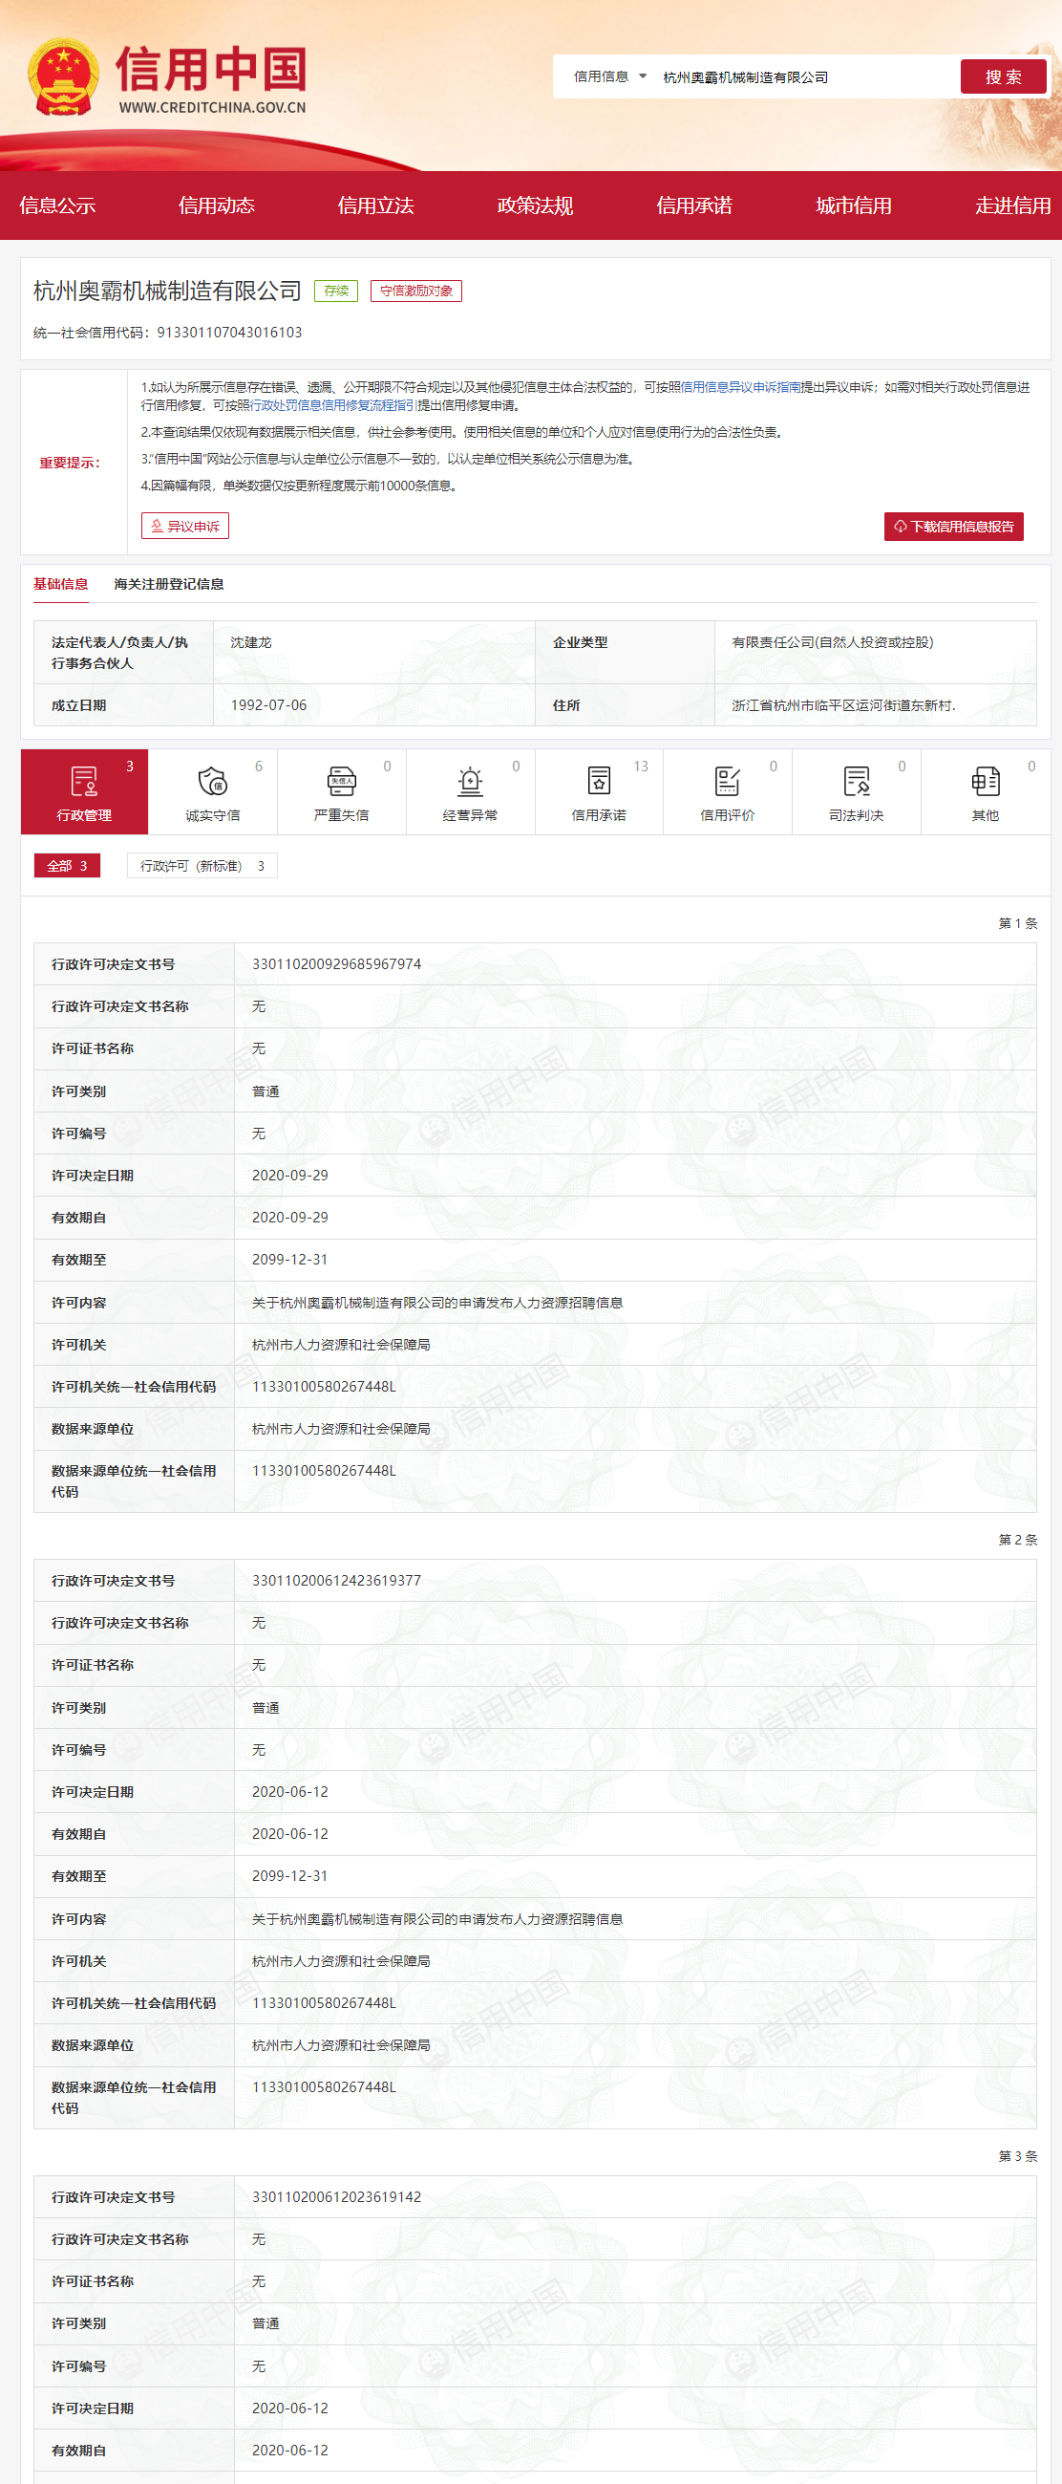Open the 信用承诺 navigation menu

pos(694,205)
